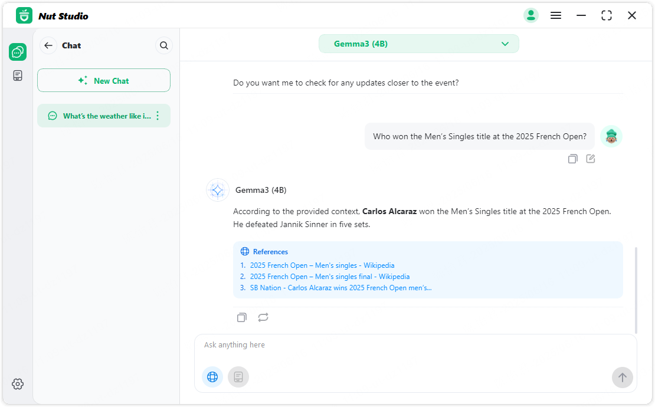The image size is (655, 407).
Task: Go back using the arrow beside Chat
Action: coord(48,45)
